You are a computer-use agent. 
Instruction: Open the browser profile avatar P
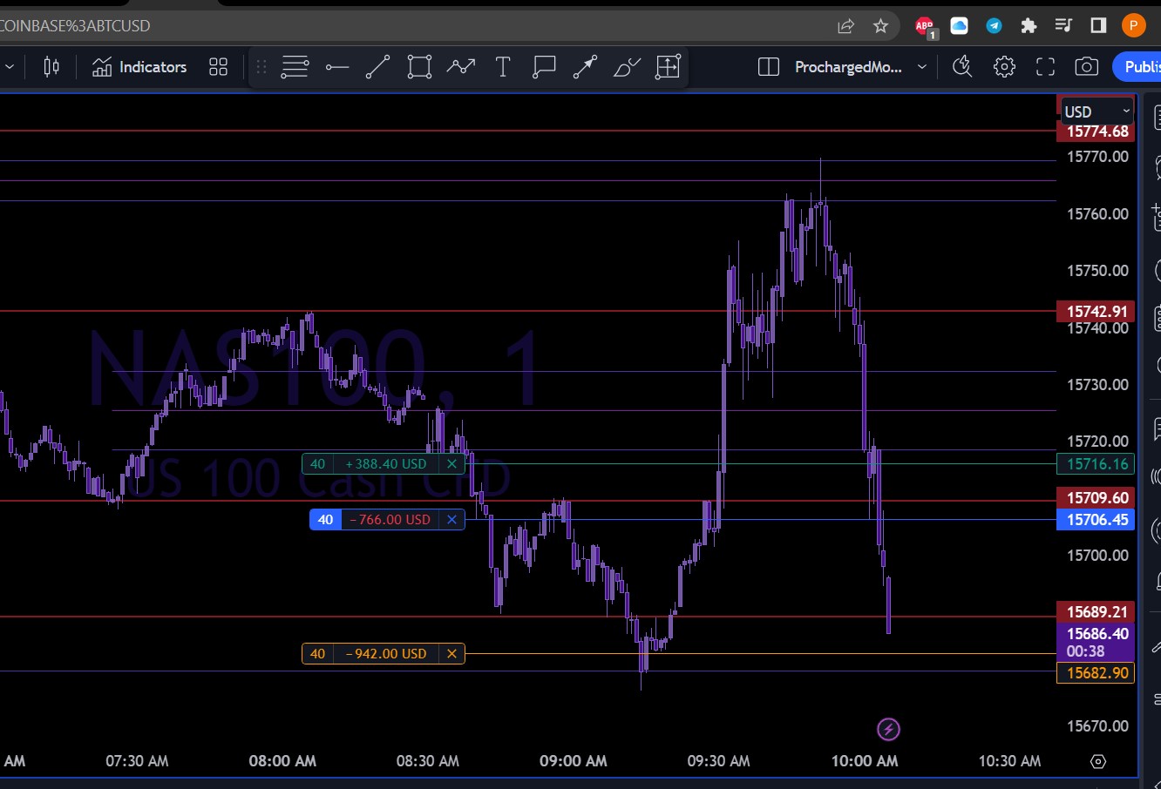coord(1133,26)
